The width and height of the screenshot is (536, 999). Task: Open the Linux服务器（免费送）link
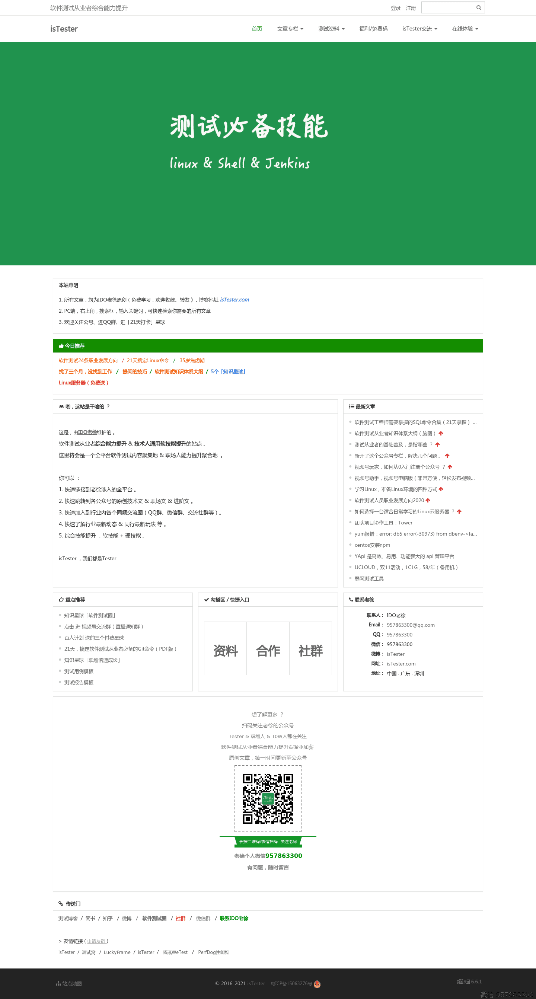(84, 383)
